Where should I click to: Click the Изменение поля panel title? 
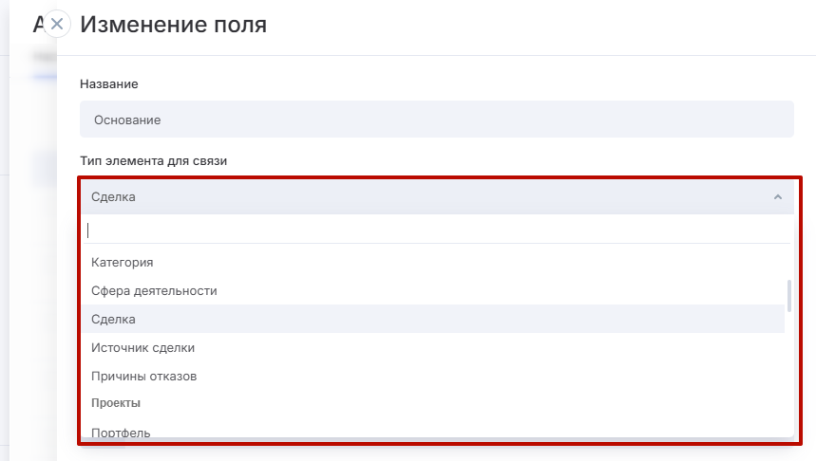(x=173, y=25)
